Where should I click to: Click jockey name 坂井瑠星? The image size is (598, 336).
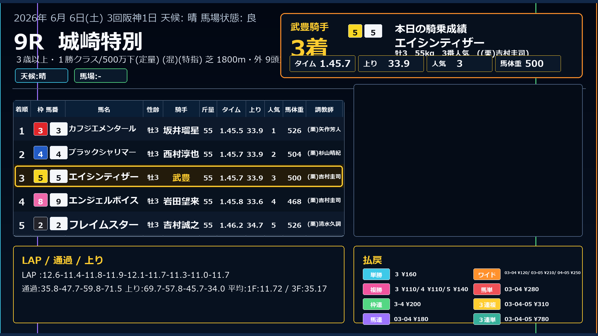(181, 130)
